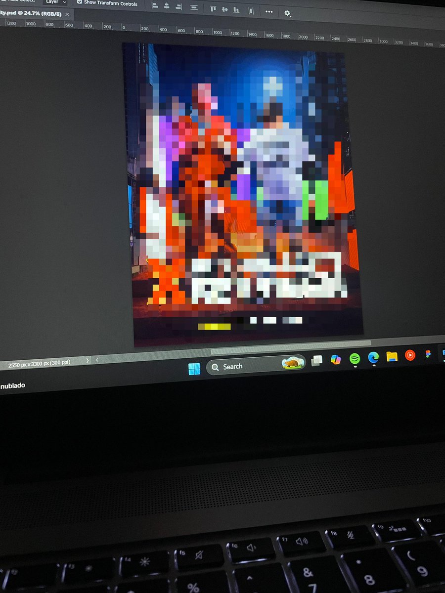Open the nublado weather widget

click(x=12, y=385)
